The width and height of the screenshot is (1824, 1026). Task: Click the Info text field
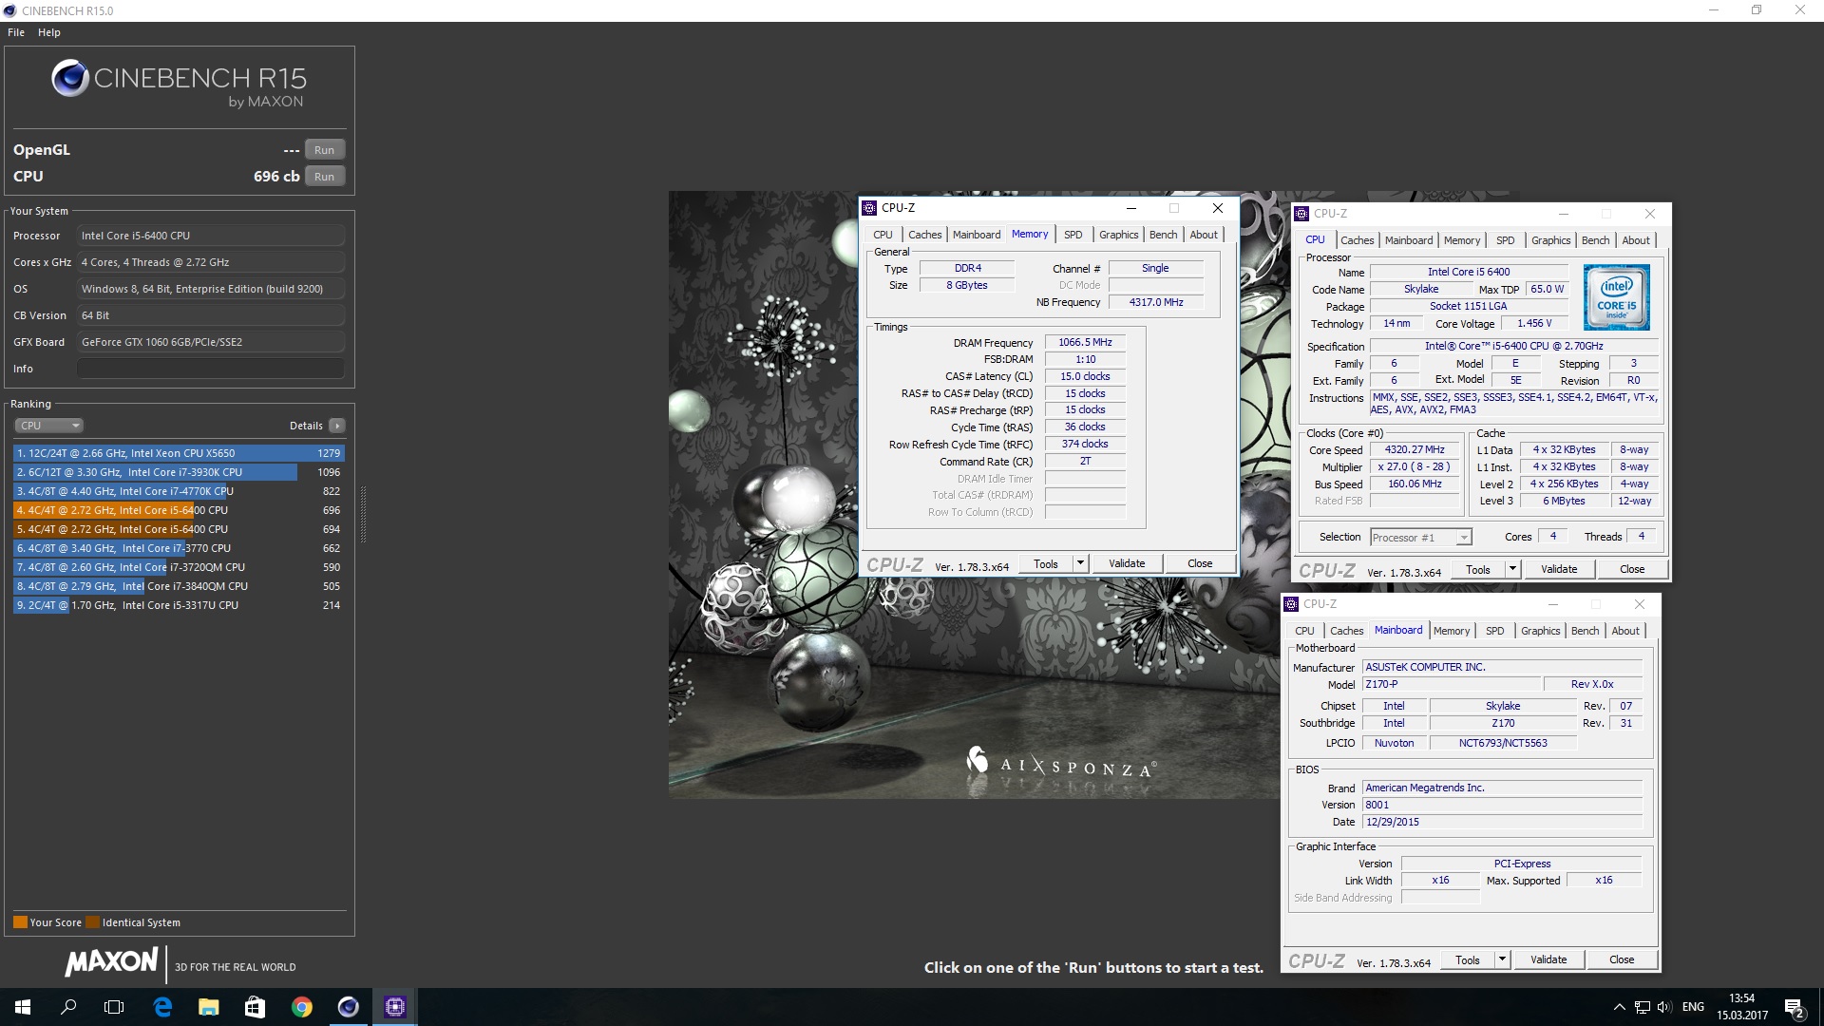point(210,369)
